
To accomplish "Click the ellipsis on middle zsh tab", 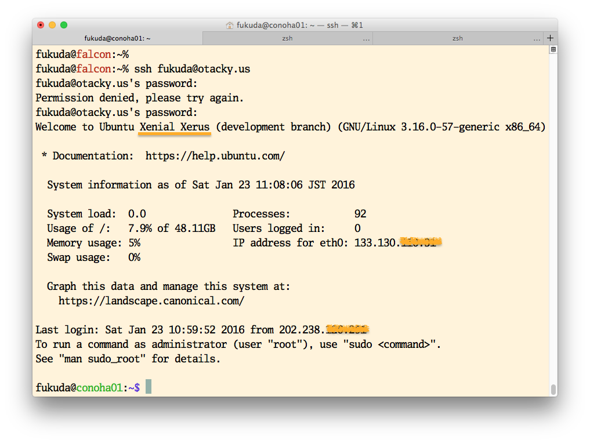I will tap(366, 39).
